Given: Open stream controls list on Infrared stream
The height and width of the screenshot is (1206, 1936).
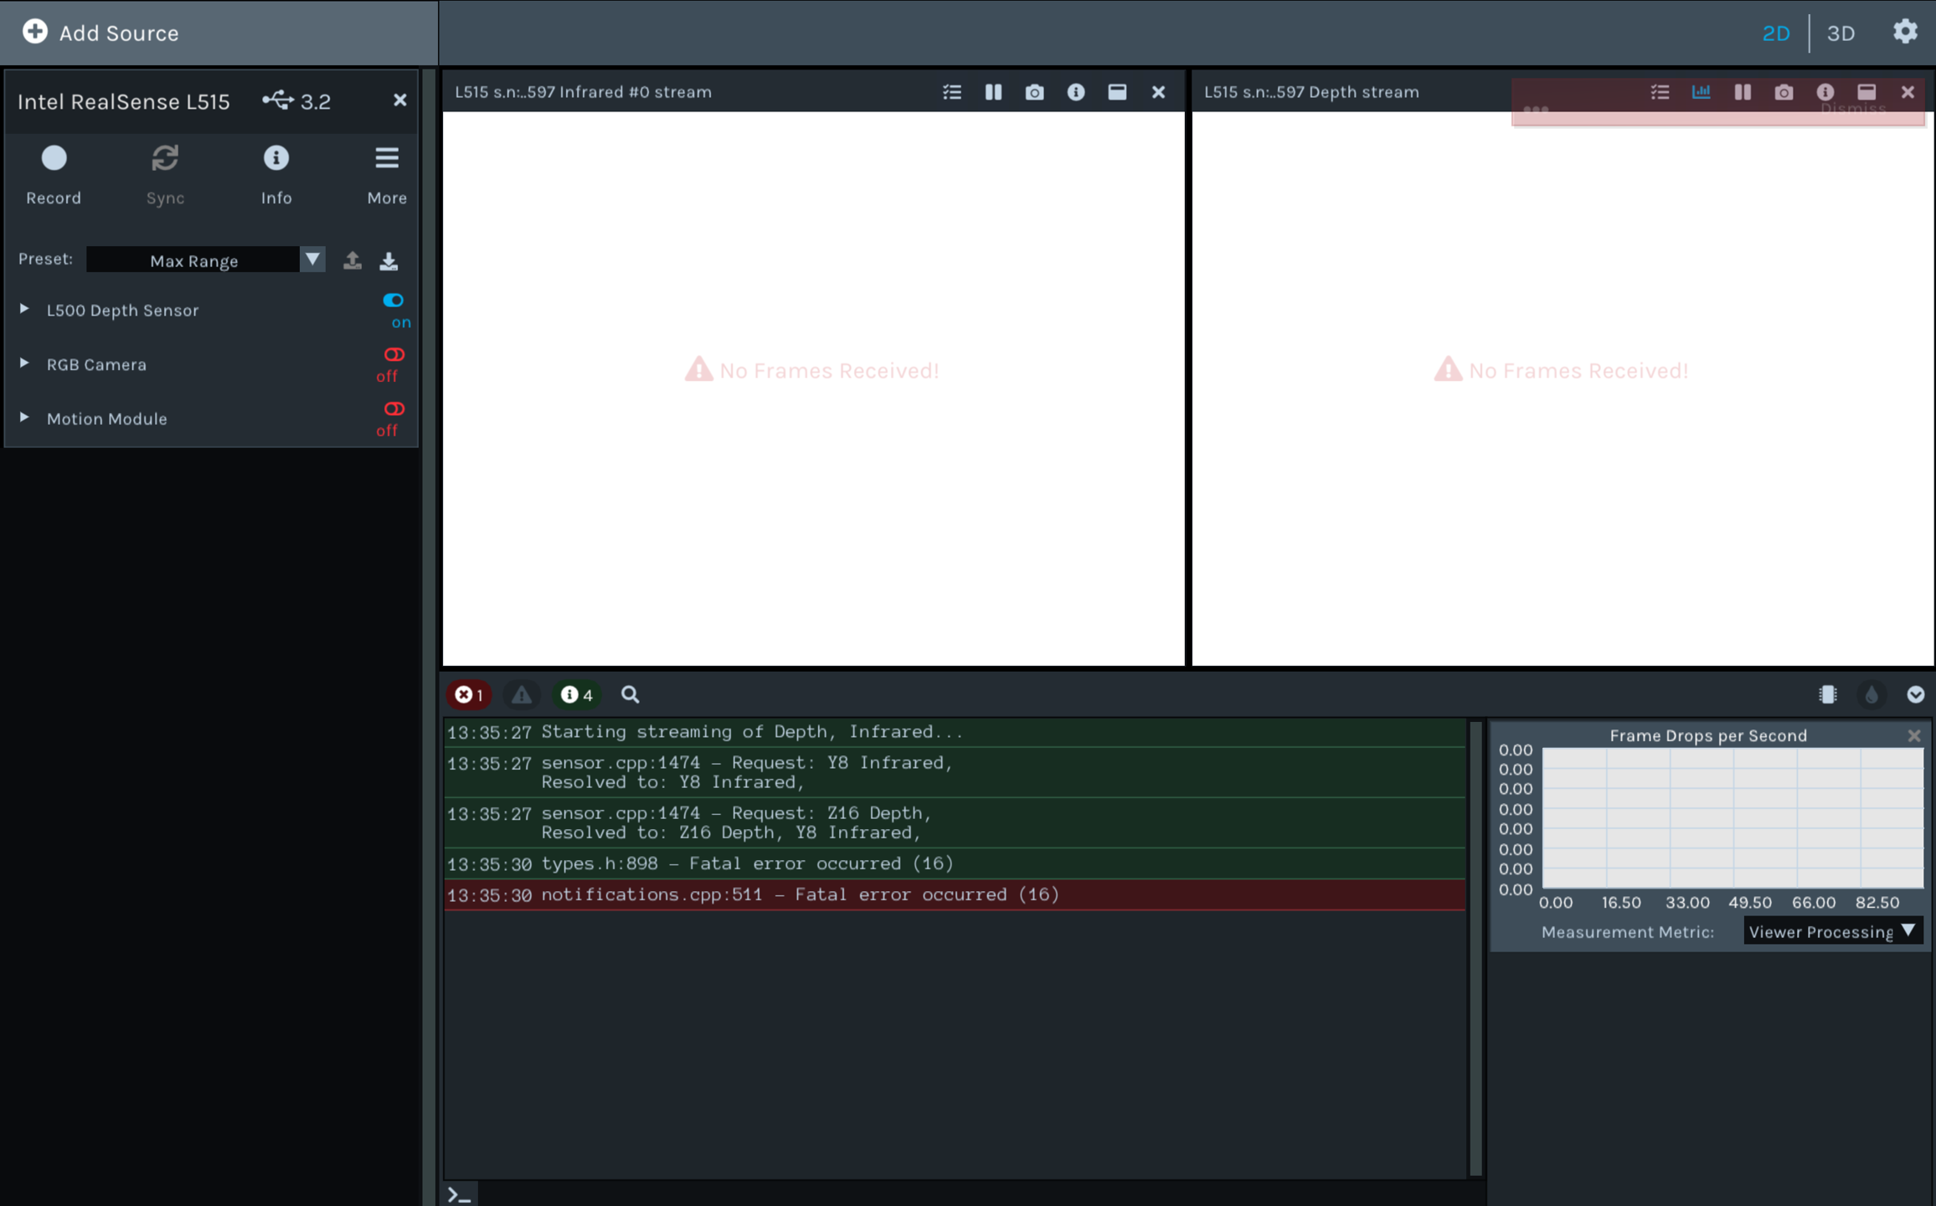Looking at the screenshot, I should [952, 92].
